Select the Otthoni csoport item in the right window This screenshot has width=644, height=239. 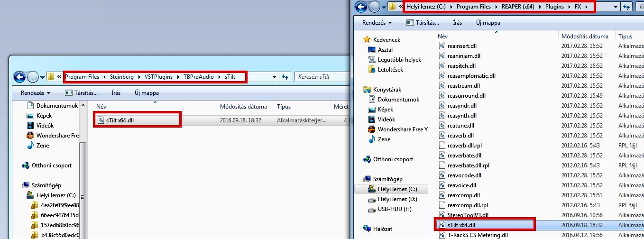pos(393,159)
